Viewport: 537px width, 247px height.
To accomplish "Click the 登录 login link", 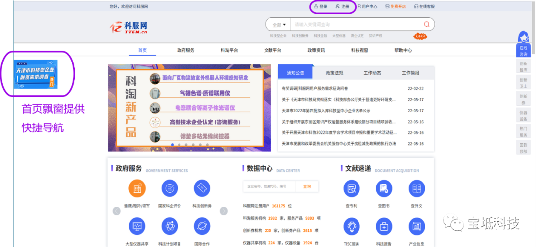I will coord(321,6).
